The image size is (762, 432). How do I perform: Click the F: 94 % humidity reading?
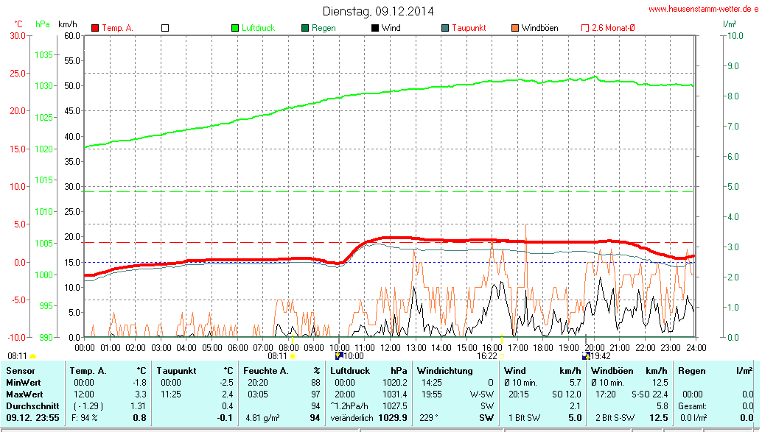(85, 417)
